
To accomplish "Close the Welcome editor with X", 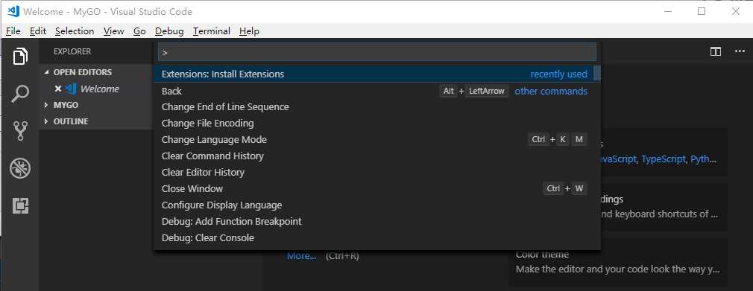I will [x=58, y=89].
